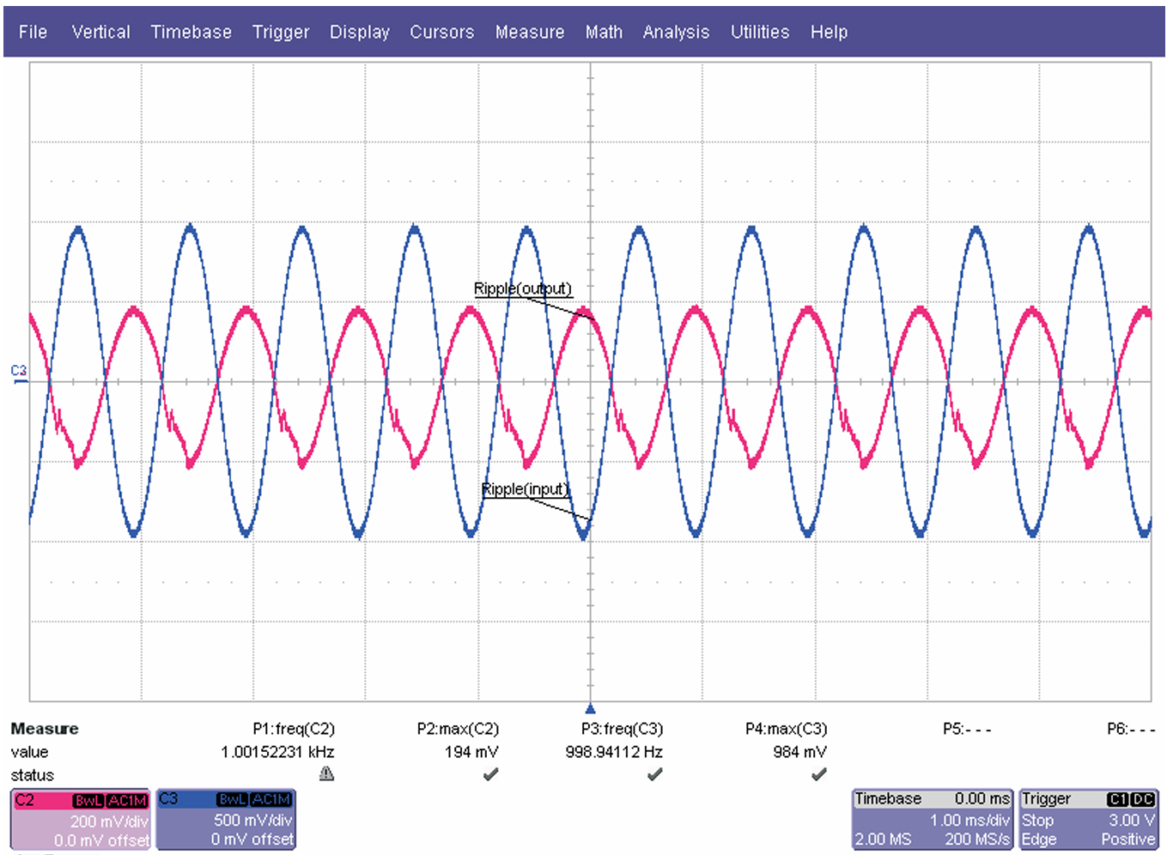Screen dimensions: 1167x855
Task: Click the AC1M badge in C3 descriptor
Action: [272, 799]
